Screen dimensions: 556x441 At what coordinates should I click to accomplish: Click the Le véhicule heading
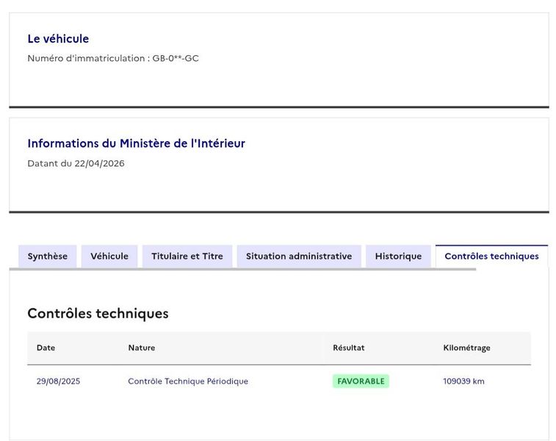tap(58, 39)
